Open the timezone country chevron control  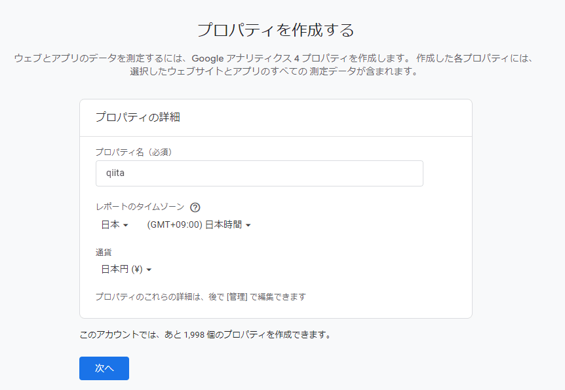click(x=126, y=225)
